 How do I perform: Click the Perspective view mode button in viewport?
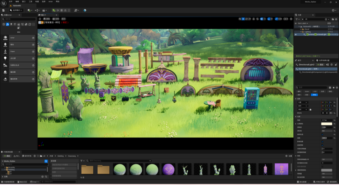point(46,19)
